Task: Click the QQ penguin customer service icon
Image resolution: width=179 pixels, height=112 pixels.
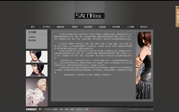Action: (x=178, y=8)
